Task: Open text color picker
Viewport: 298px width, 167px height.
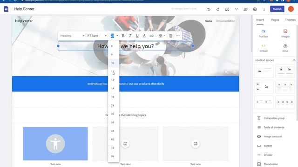Action: point(144,36)
